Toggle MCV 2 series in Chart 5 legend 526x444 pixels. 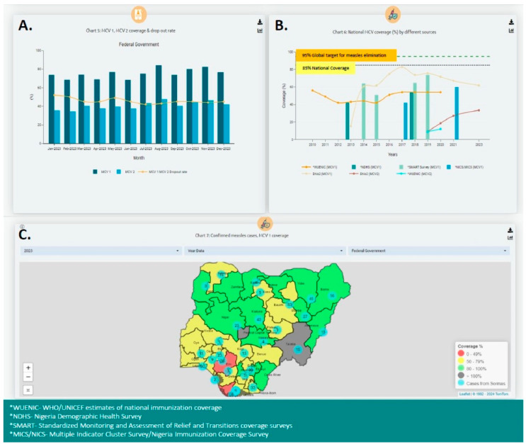tap(125, 172)
